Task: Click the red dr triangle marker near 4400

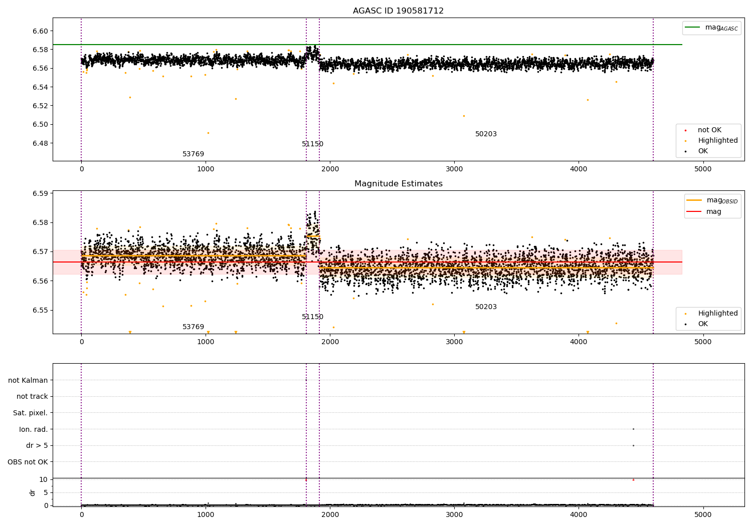Action: click(x=633, y=479)
